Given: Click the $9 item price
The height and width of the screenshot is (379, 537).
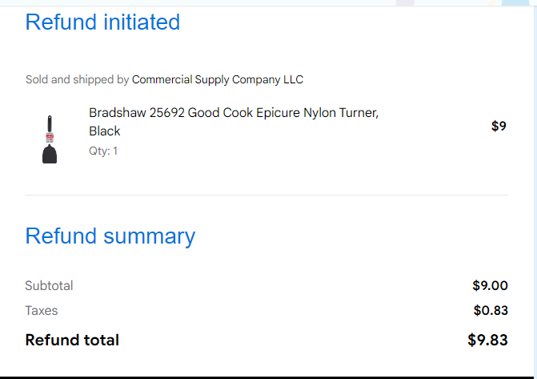Looking at the screenshot, I should pos(499,126).
